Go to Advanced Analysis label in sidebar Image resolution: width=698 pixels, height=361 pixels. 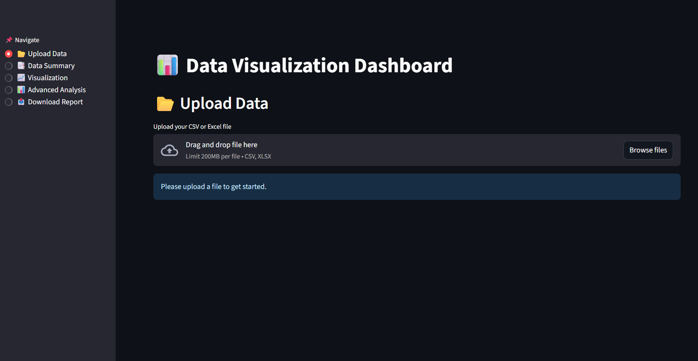57,90
